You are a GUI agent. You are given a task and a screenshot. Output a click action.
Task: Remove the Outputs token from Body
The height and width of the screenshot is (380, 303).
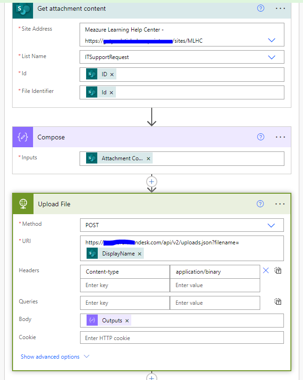127,321
